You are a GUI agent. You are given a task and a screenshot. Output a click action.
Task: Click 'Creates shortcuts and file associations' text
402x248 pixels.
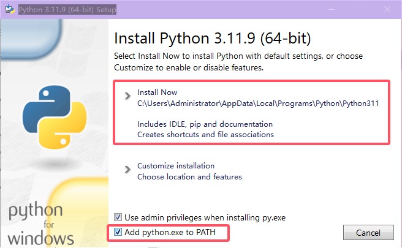[x=206, y=135]
